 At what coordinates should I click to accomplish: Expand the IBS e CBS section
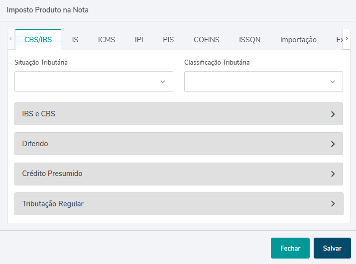click(179, 114)
